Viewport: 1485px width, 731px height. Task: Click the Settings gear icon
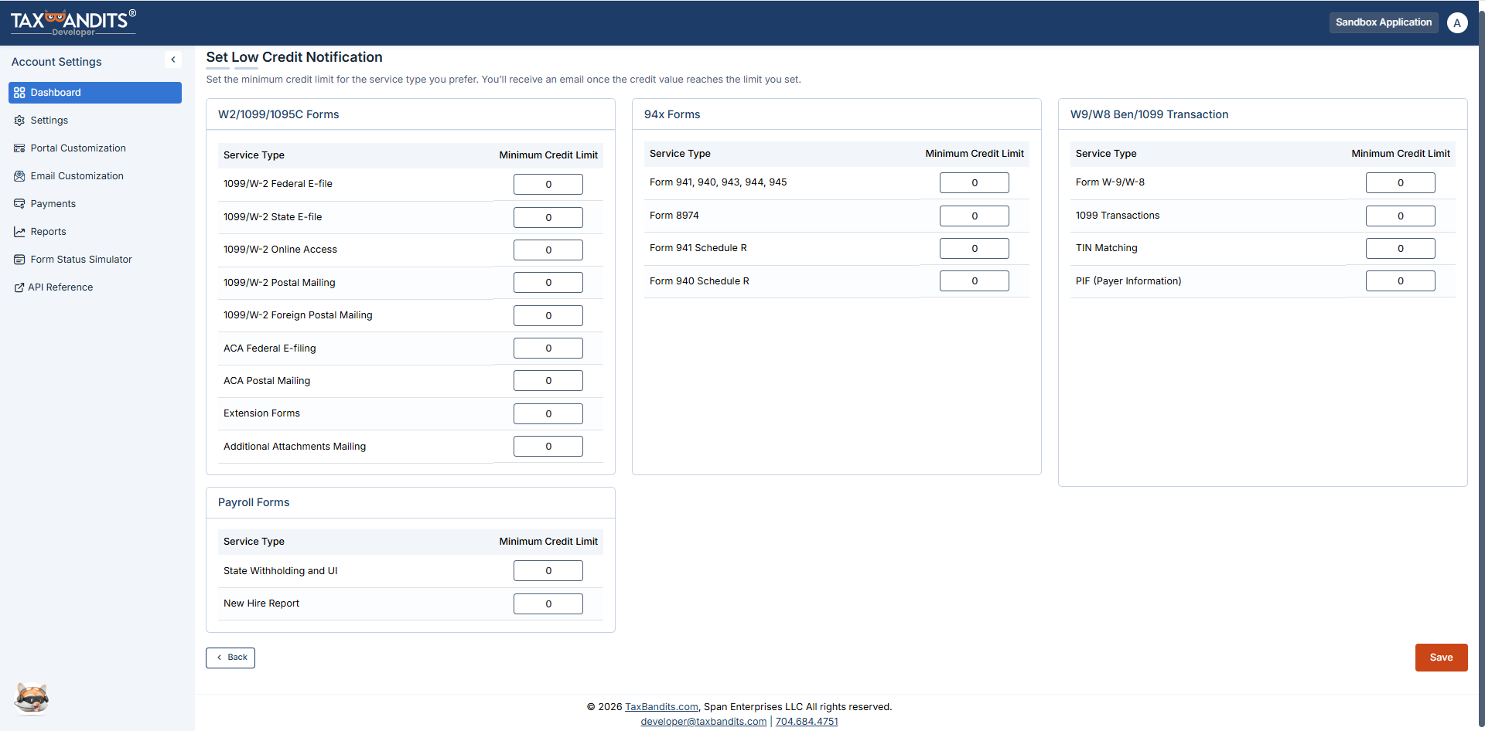tap(19, 121)
